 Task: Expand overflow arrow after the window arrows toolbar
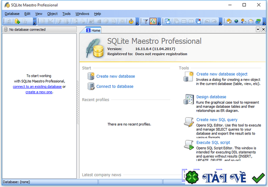[221, 21]
